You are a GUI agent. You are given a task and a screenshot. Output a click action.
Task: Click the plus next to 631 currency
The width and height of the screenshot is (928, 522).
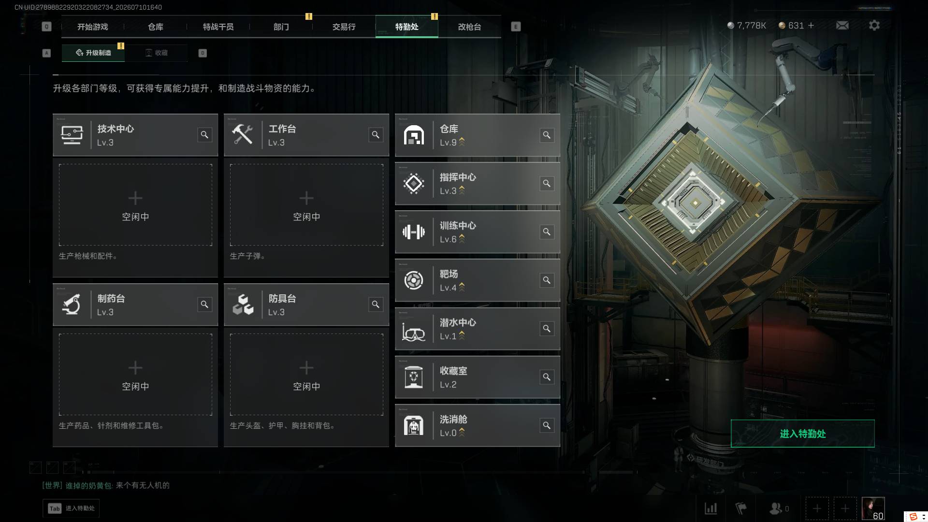coord(811,25)
